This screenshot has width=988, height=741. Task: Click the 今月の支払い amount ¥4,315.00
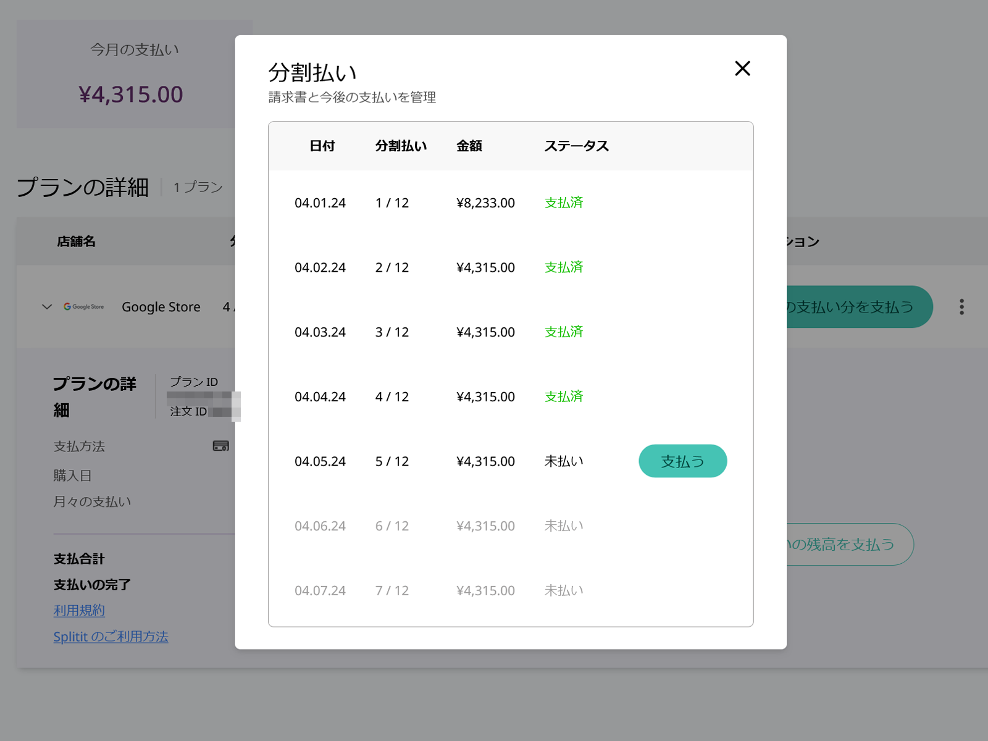(x=131, y=94)
